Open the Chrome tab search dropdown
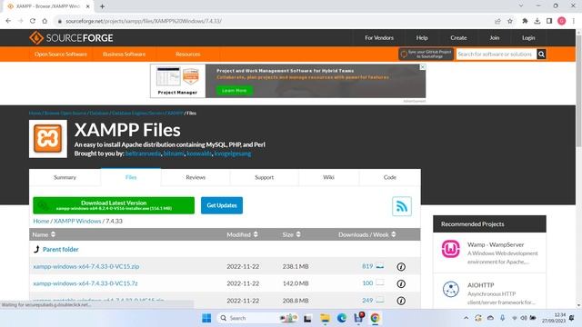The height and width of the screenshot is (327, 582). [x=521, y=6]
